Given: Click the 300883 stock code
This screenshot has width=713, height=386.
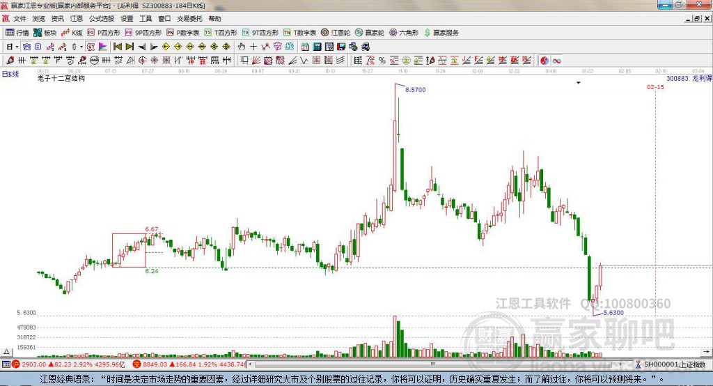Looking at the screenshot, I should (677, 78).
